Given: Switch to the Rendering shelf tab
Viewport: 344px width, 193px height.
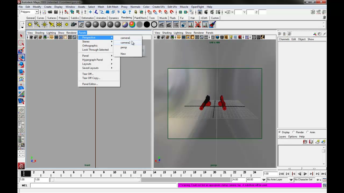Looking at the screenshot, I should point(126,18).
